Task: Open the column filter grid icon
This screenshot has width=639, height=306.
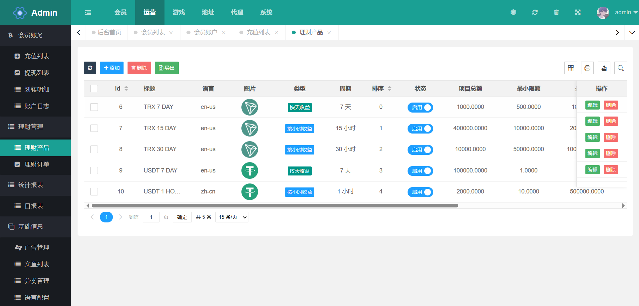Action: 571,68
